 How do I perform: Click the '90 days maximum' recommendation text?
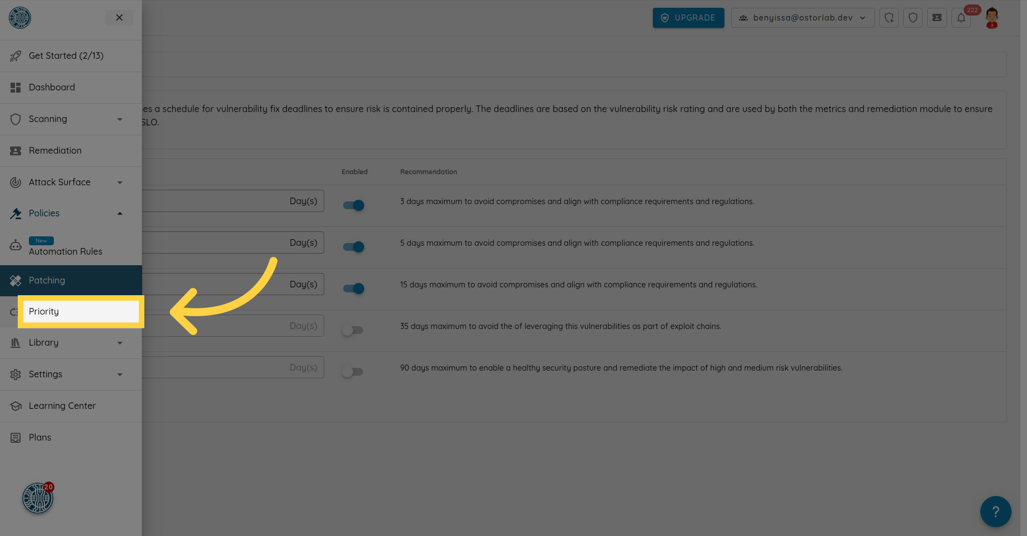(621, 368)
